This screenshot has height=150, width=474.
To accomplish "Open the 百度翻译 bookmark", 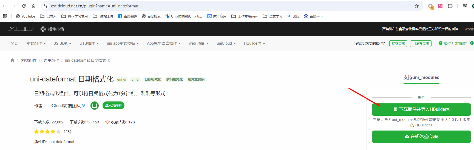I will [127, 16].
